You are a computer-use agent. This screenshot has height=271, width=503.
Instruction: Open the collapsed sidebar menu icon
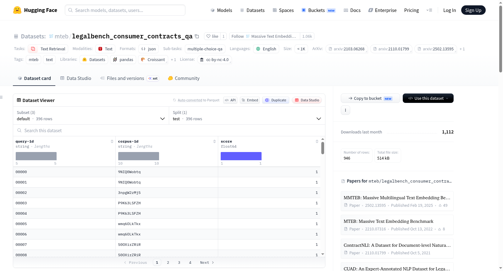click(x=1, y=97)
